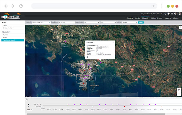This screenshot has width=182, height=115.
Task: Click the purple 04:00 marker for 306 843 NC
Action: [68, 105]
